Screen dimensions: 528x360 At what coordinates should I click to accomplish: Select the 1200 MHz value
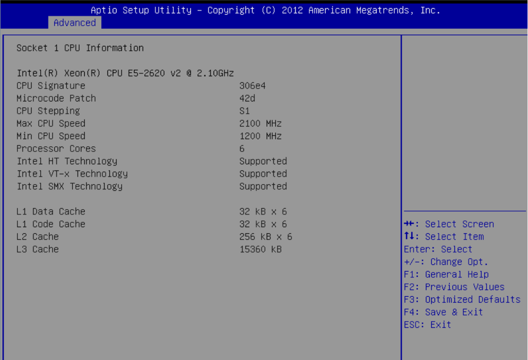(x=260, y=136)
